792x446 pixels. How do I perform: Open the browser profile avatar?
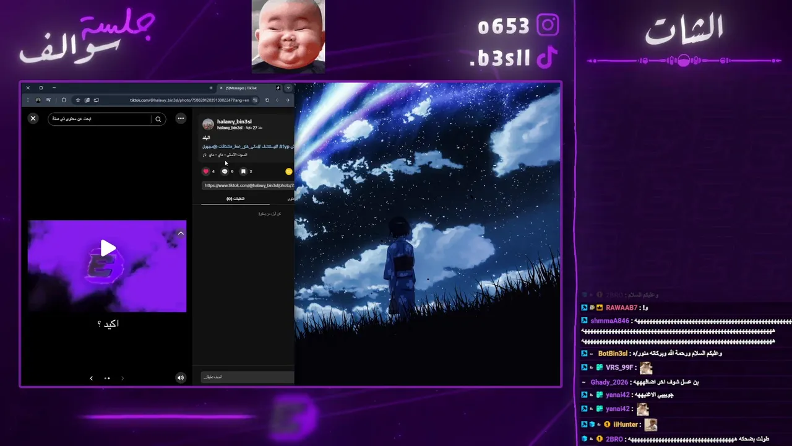click(38, 100)
